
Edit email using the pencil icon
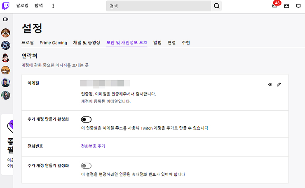pos(279,84)
